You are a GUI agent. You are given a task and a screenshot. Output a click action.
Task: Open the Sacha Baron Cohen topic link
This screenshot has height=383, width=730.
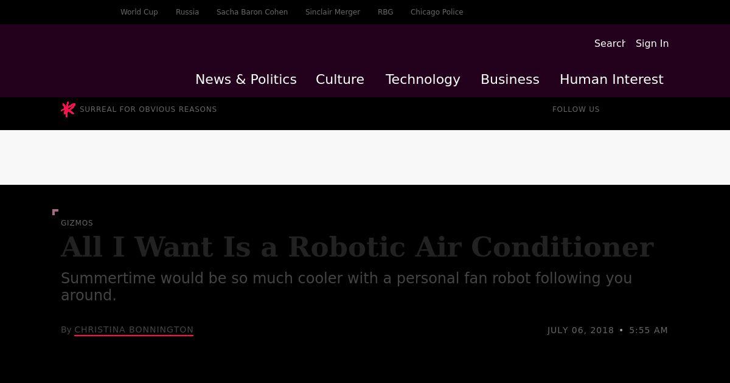[x=252, y=12]
